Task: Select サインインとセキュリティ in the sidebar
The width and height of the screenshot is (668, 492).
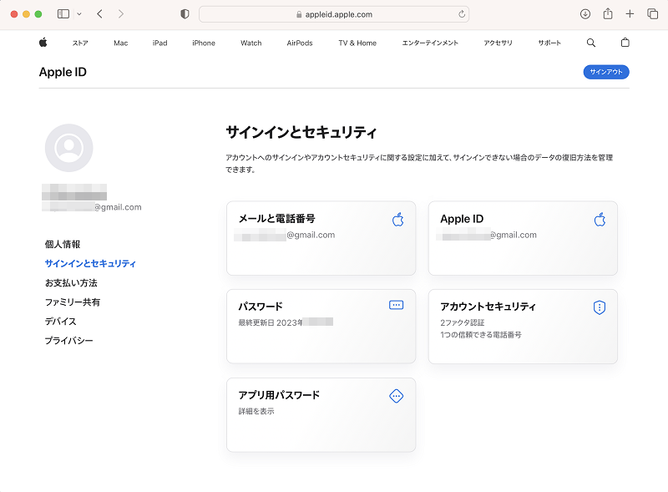Action: [90, 263]
